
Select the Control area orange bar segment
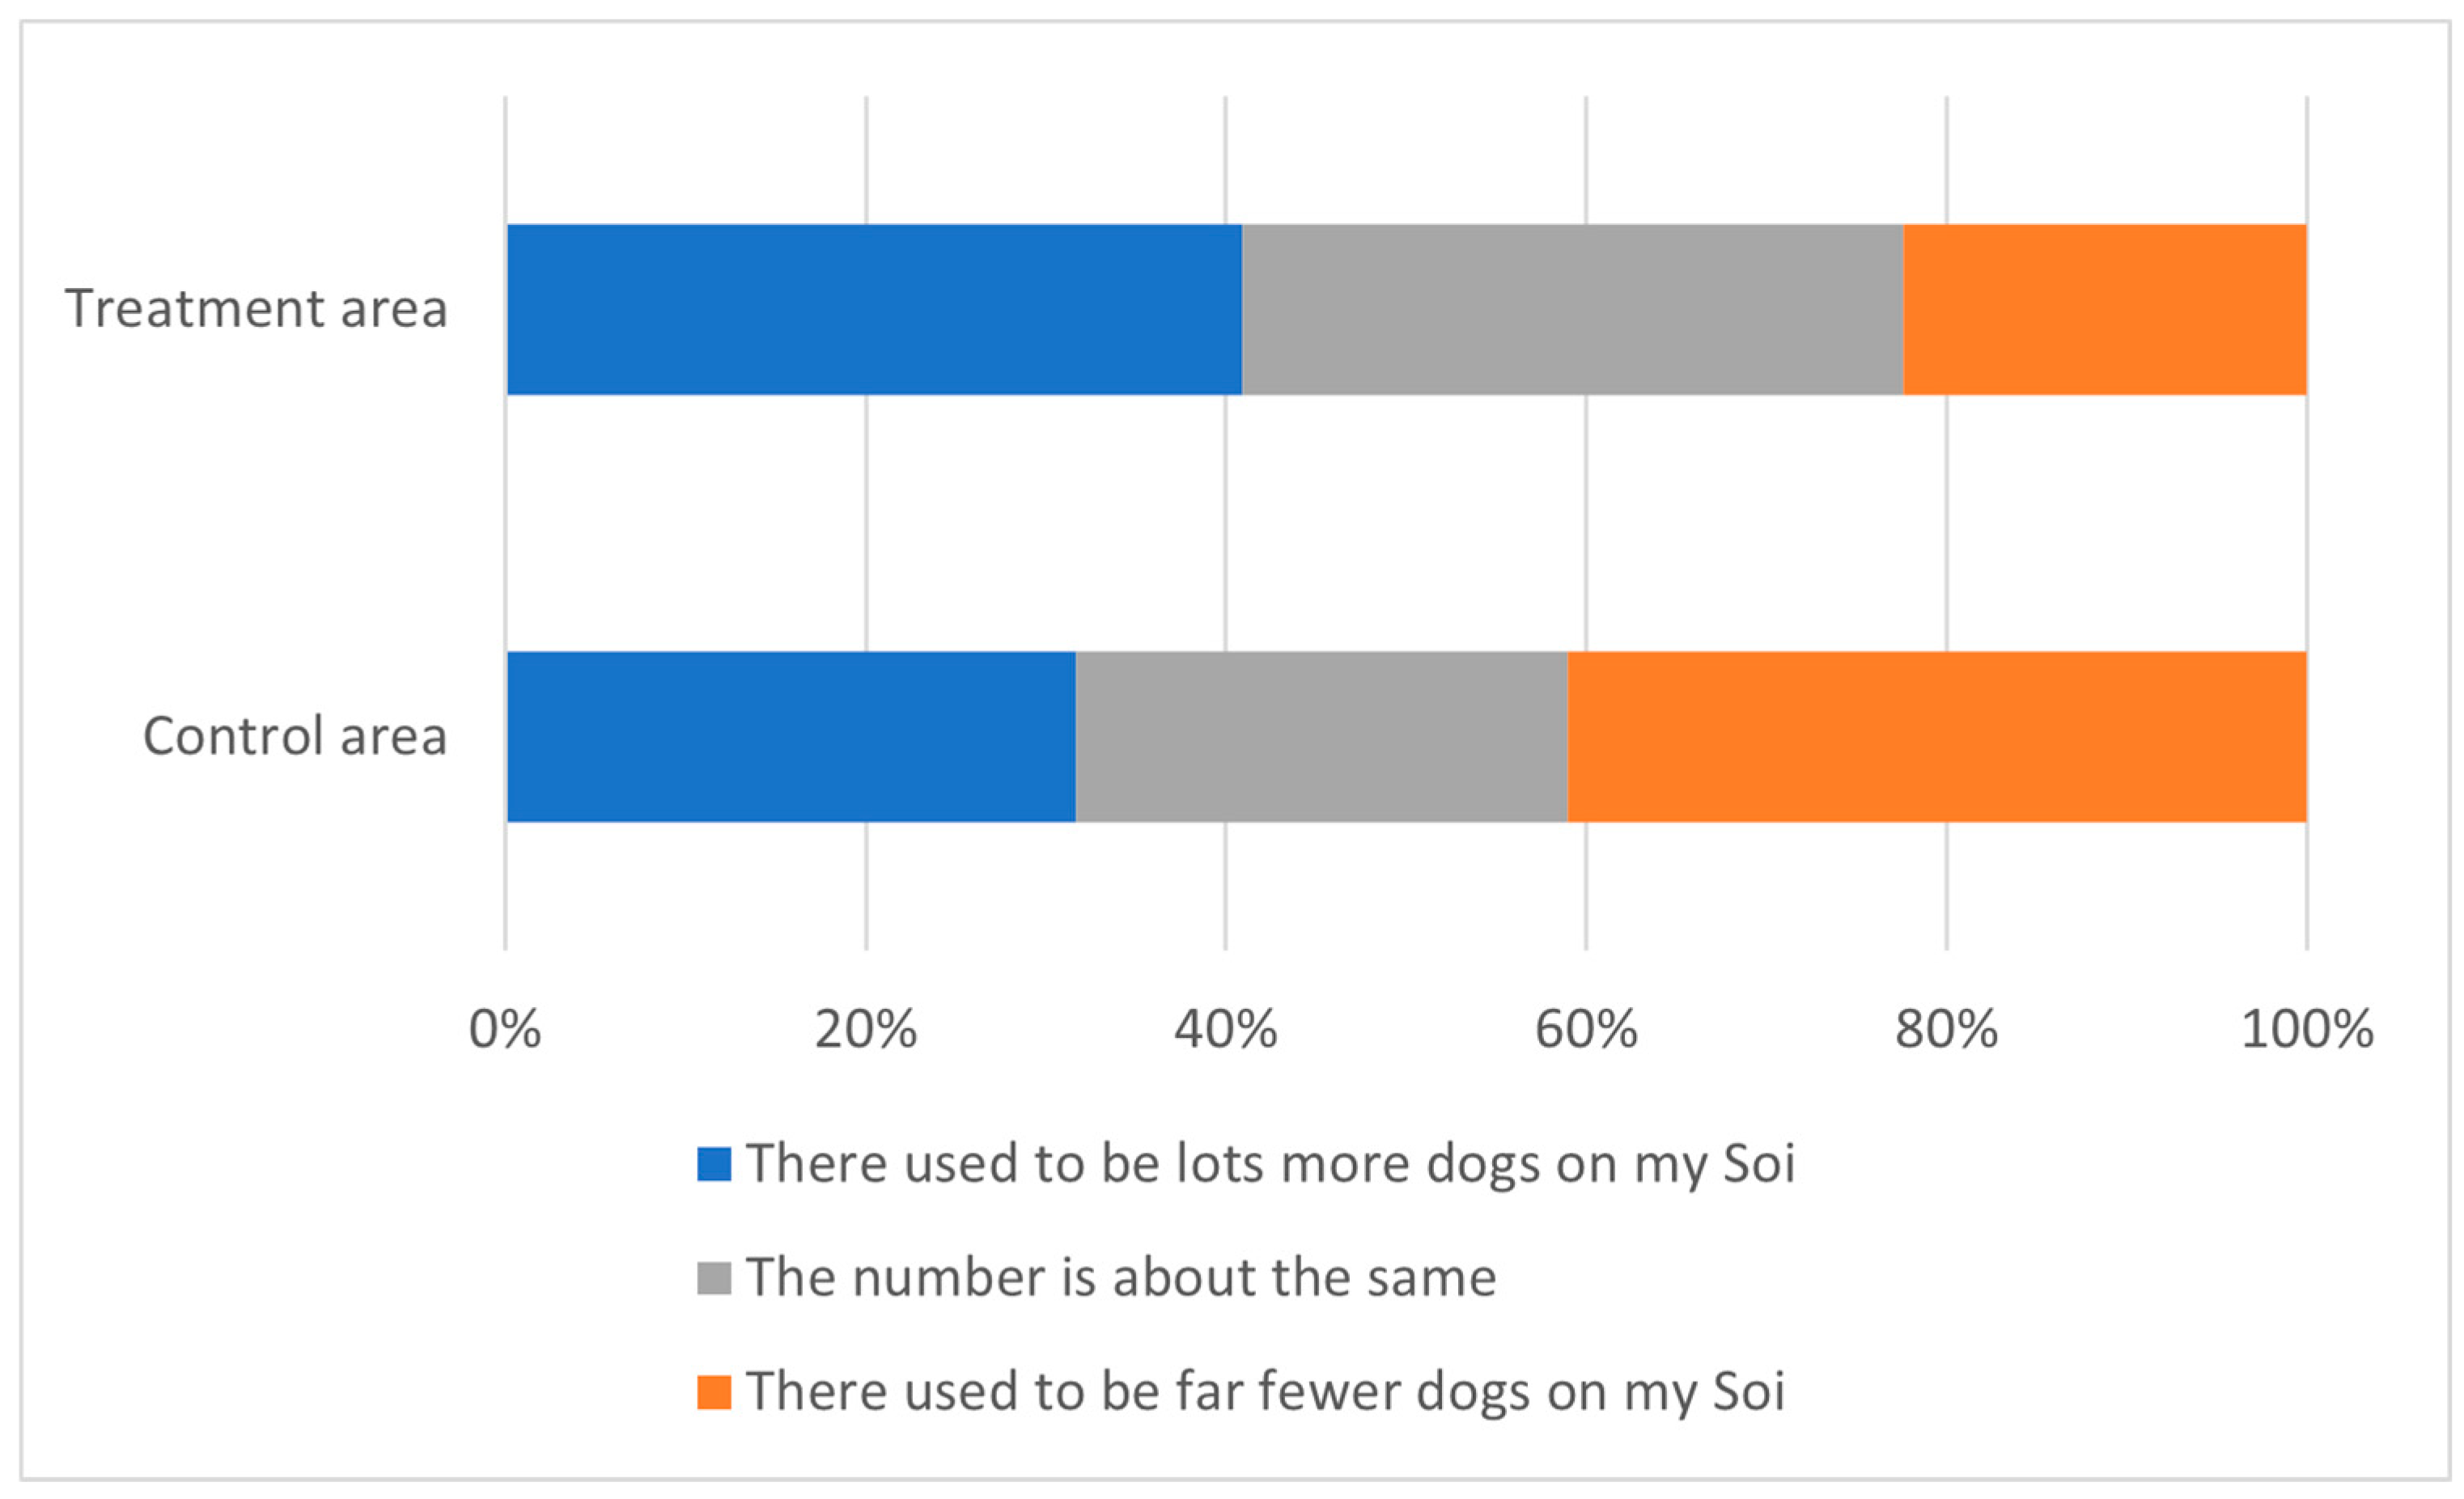(x=1936, y=737)
